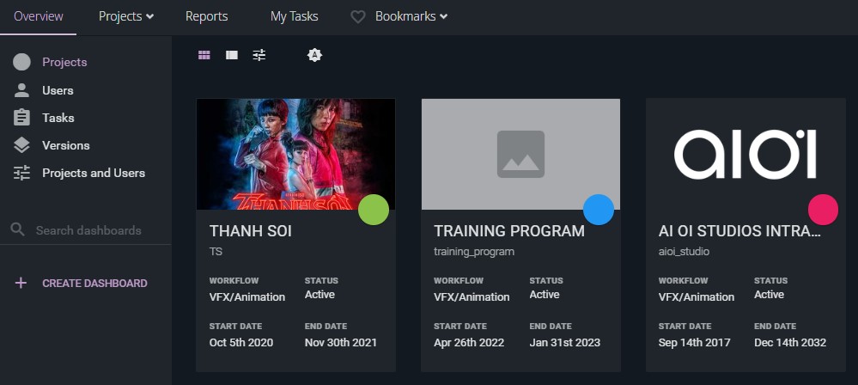This screenshot has width=858, height=385.
Task: Click the gray Training Program thumbnail
Action: [521, 154]
